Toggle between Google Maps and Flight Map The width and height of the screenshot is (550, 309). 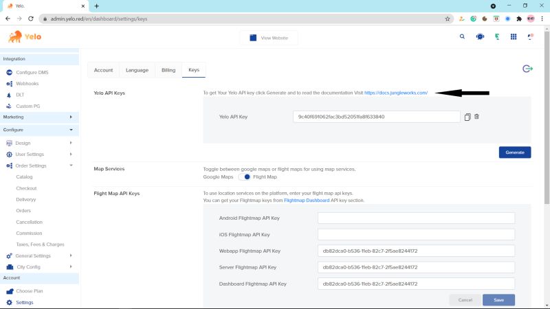tap(244, 177)
